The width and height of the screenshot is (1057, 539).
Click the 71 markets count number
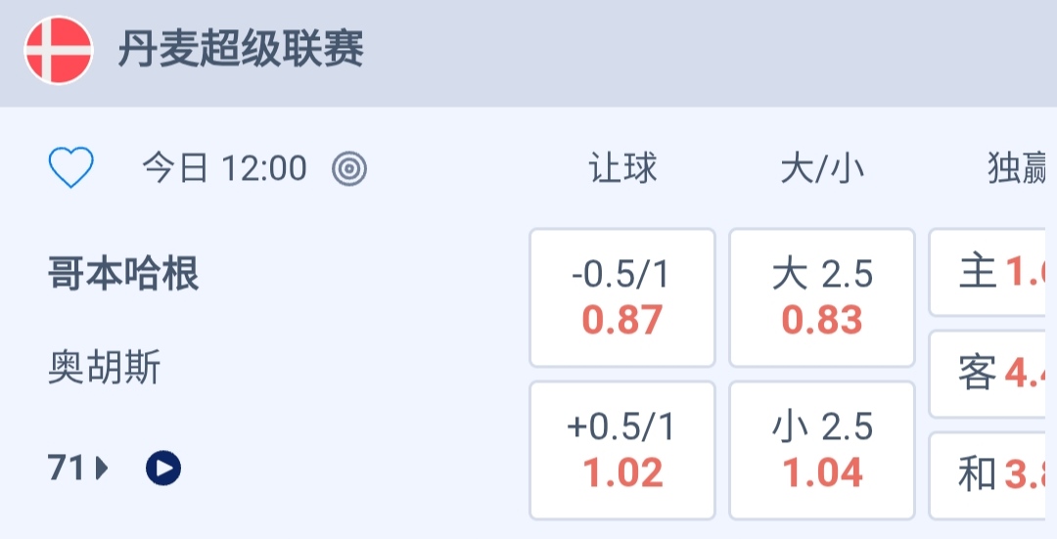67,470
